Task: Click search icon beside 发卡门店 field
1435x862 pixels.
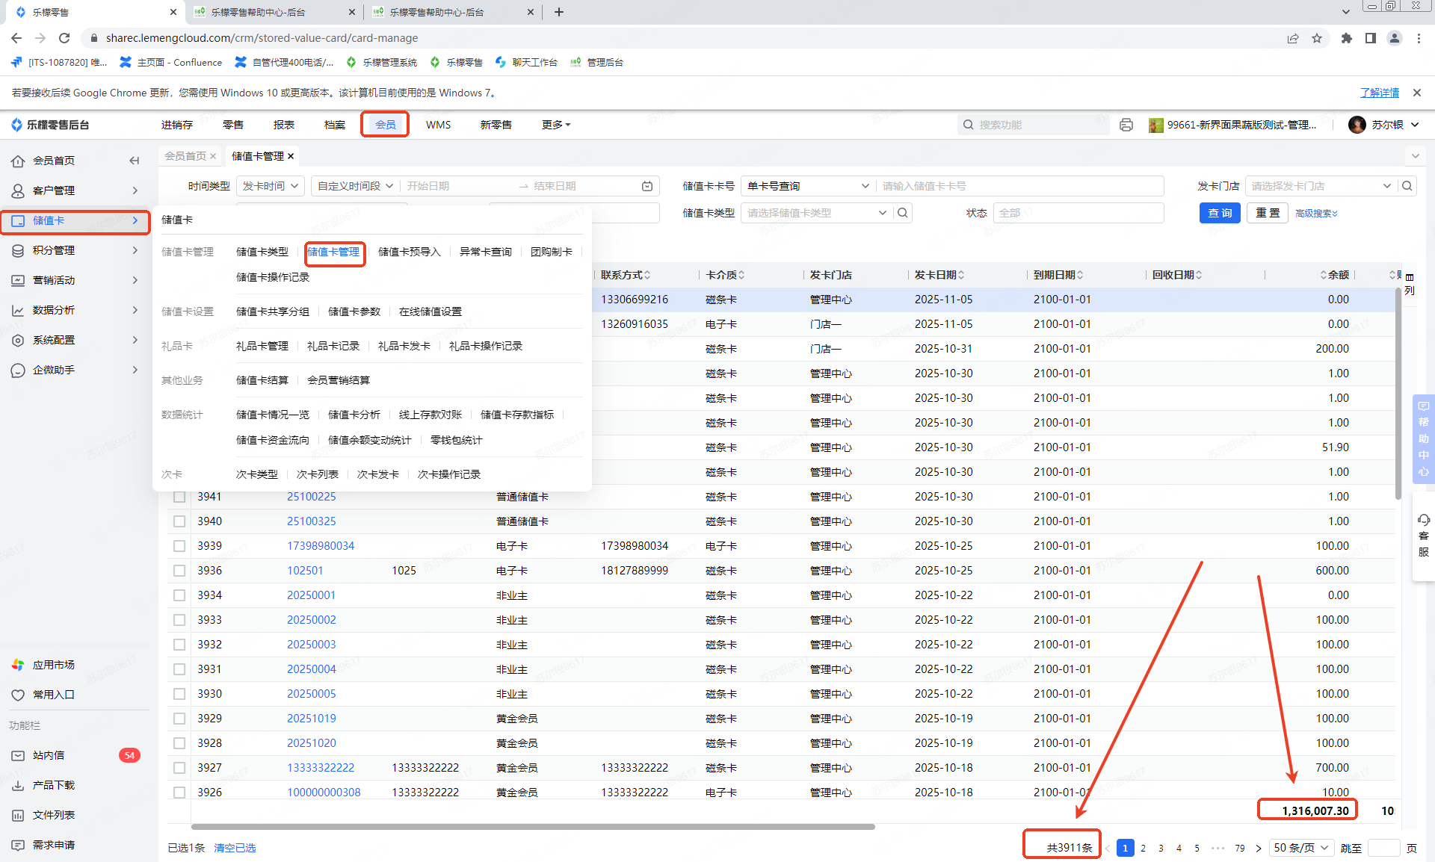Action: [1407, 186]
